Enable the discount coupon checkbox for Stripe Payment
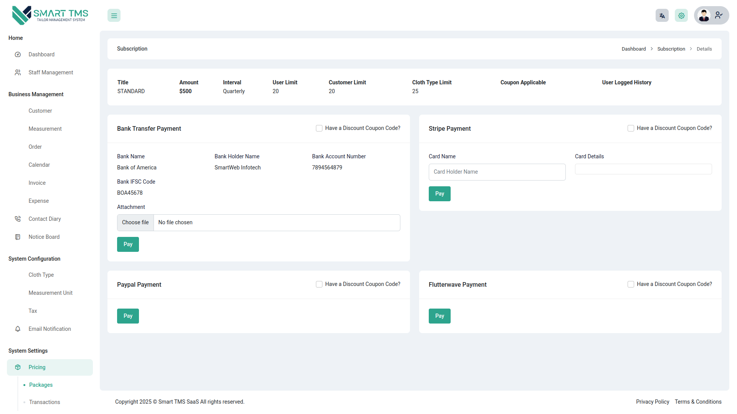 pos(631,128)
